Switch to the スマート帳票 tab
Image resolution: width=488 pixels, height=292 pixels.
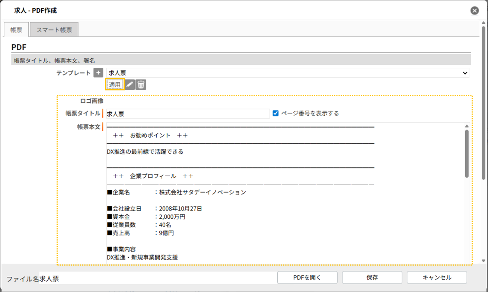click(54, 30)
